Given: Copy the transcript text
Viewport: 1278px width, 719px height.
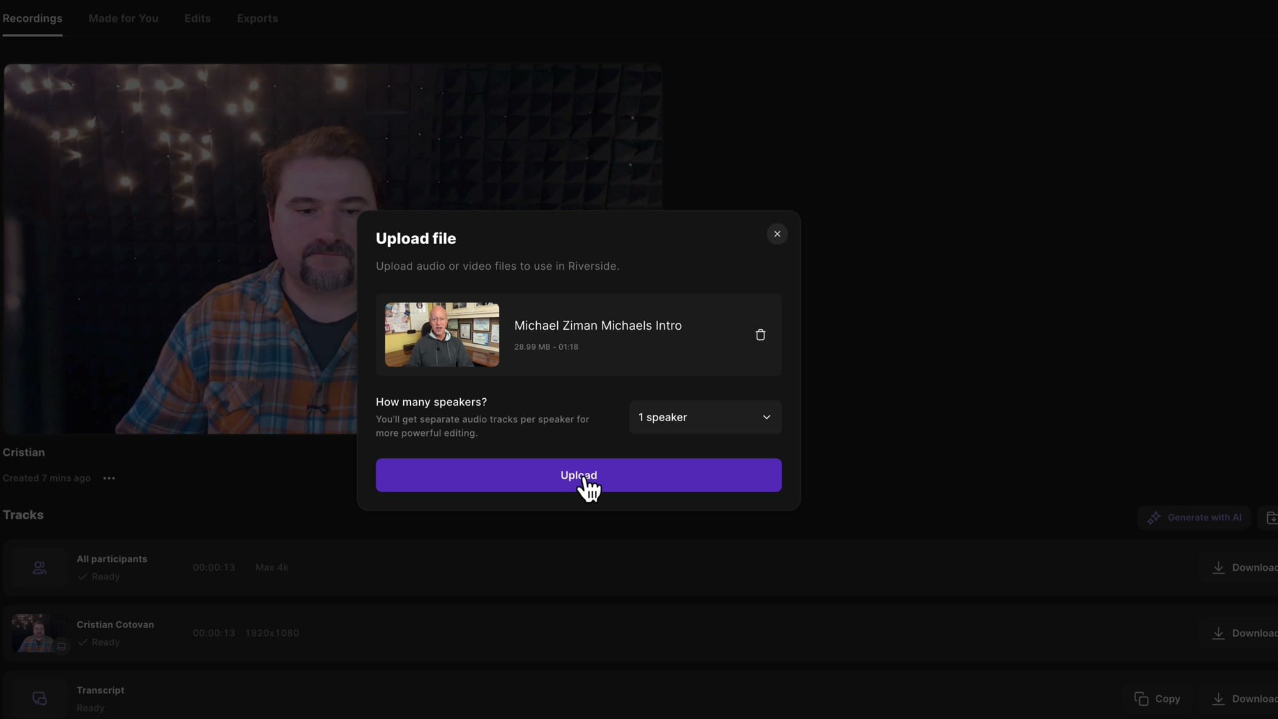Looking at the screenshot, I should (x=1157, y=699).
